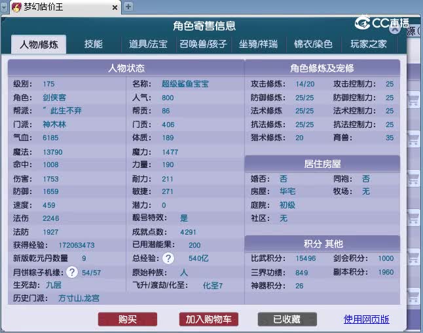Click the collapse arrow under CC直播 logo

coord(395,29)
